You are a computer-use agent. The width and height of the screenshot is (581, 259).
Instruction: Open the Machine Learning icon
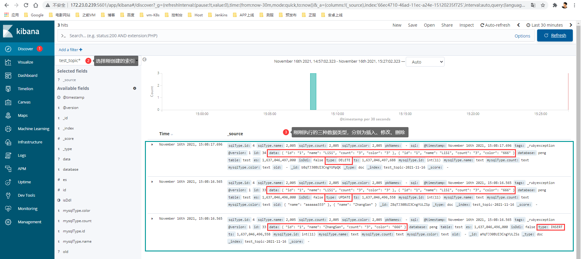click(x=8, y=129)
